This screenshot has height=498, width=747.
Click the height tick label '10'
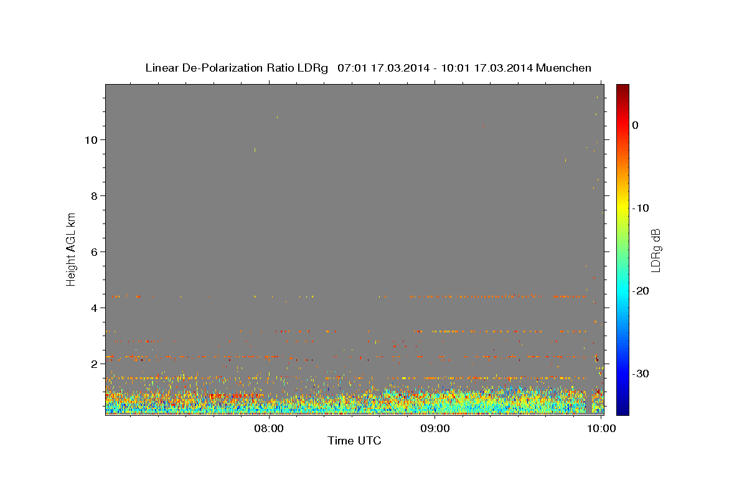click(x=92, y=139)
